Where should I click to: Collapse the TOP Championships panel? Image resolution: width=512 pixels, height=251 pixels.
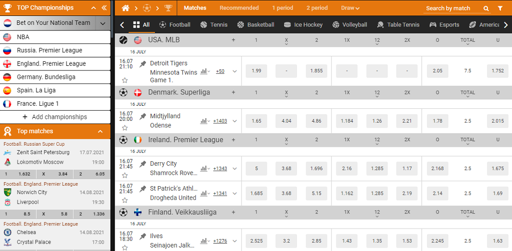(93, 8)
